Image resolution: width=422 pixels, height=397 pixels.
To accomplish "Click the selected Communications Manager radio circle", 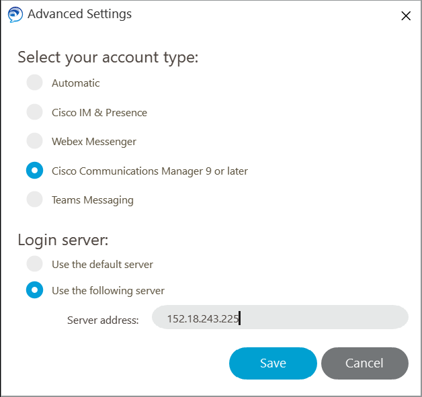I will point(34,170).
